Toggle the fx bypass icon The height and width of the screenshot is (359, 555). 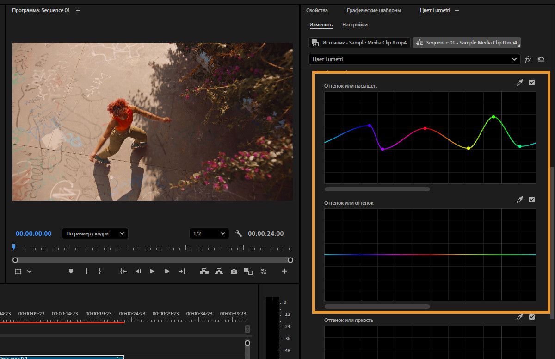[528, 59]
